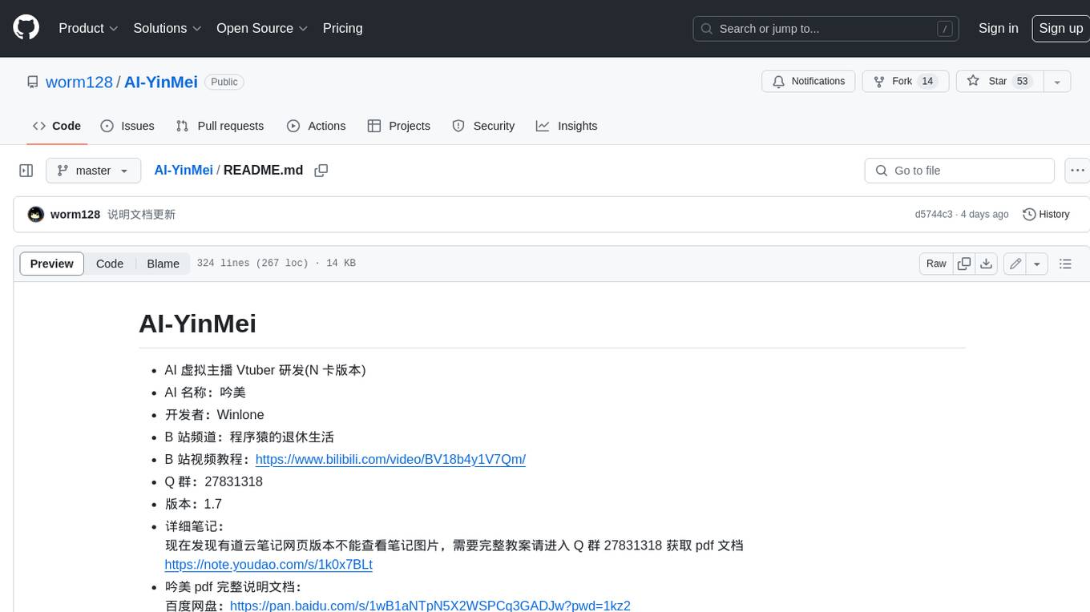Open the master branch selector
This screenshot has width=1090, height=612.
click(93, 171)
